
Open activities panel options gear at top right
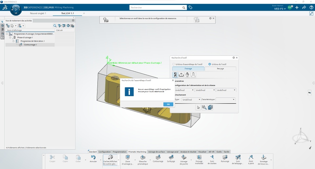coord(73,20)
